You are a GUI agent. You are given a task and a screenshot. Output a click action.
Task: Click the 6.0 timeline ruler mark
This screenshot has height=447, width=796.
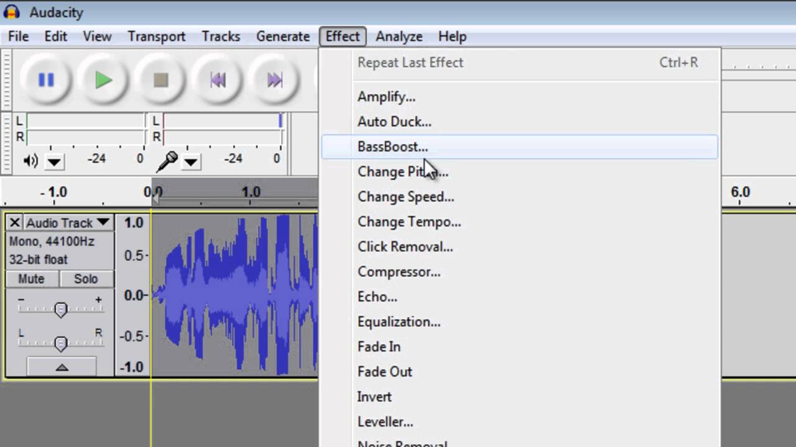(740, 192)
